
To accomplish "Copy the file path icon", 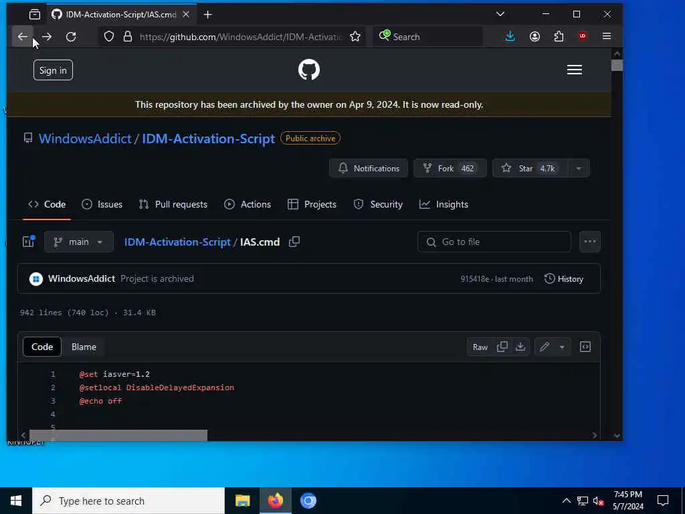I will tap(294, 242).
